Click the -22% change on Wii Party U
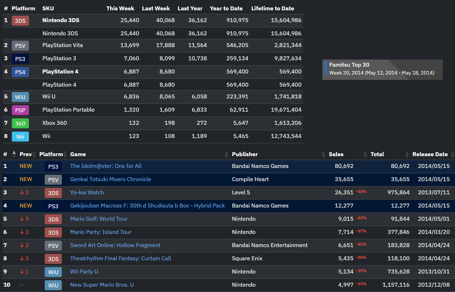Image resolution: width=455 pixels, height=292 pixels. [361, 271]
